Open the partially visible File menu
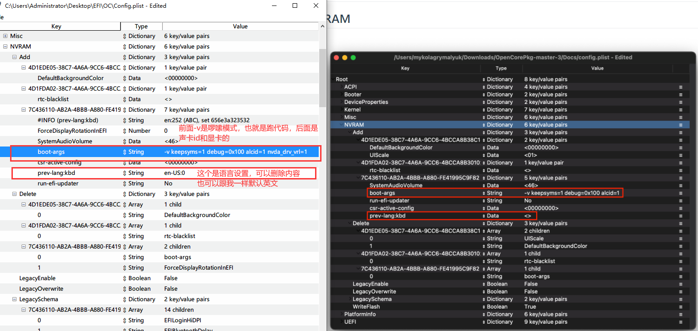 pos(2,17)
